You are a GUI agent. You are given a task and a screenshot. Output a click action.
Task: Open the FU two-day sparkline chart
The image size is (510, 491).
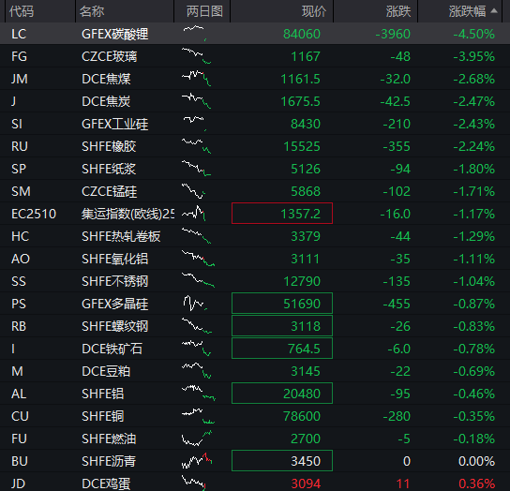[197, 439]
